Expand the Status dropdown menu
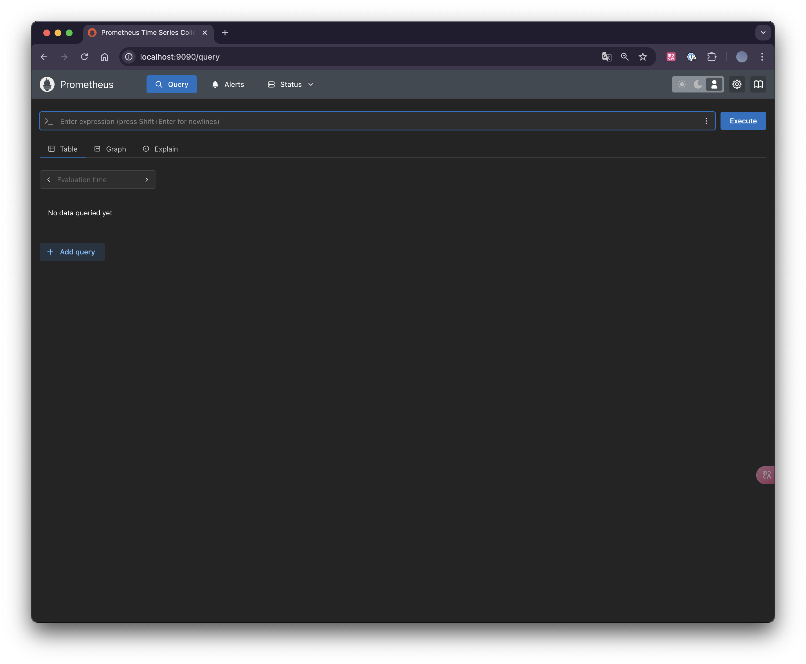This screenshot has width=806, height=664. click(x=291, y=84)
